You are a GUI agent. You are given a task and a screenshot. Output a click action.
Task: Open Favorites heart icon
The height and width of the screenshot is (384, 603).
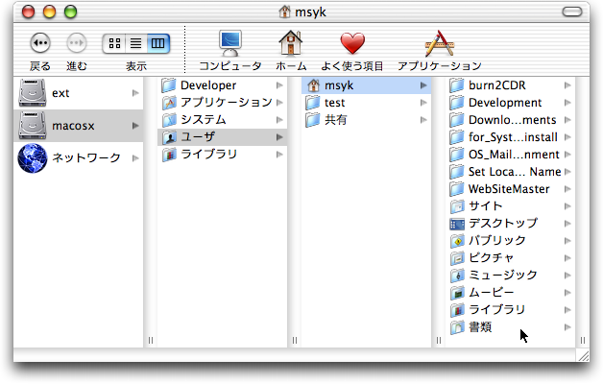point(353,43)
